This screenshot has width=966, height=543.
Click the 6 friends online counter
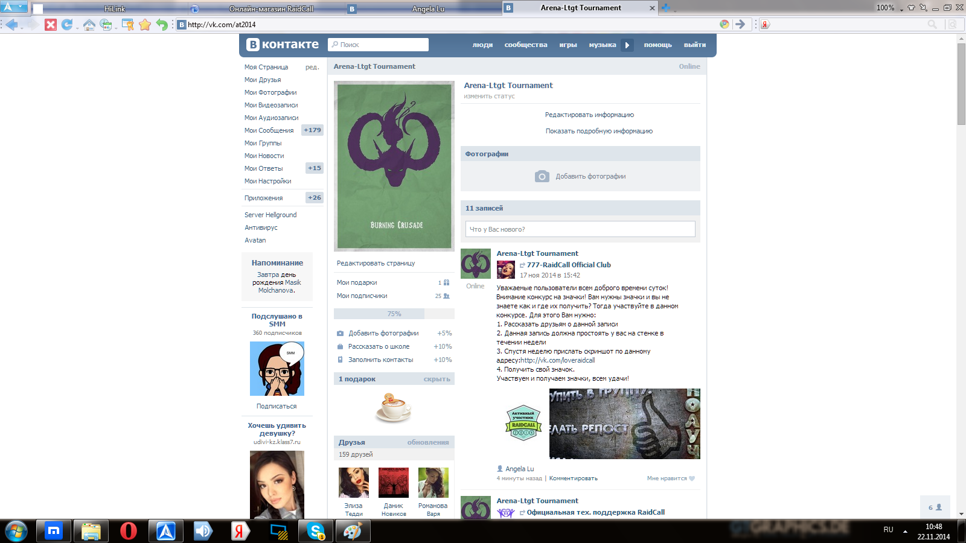[x=935, y=507]
